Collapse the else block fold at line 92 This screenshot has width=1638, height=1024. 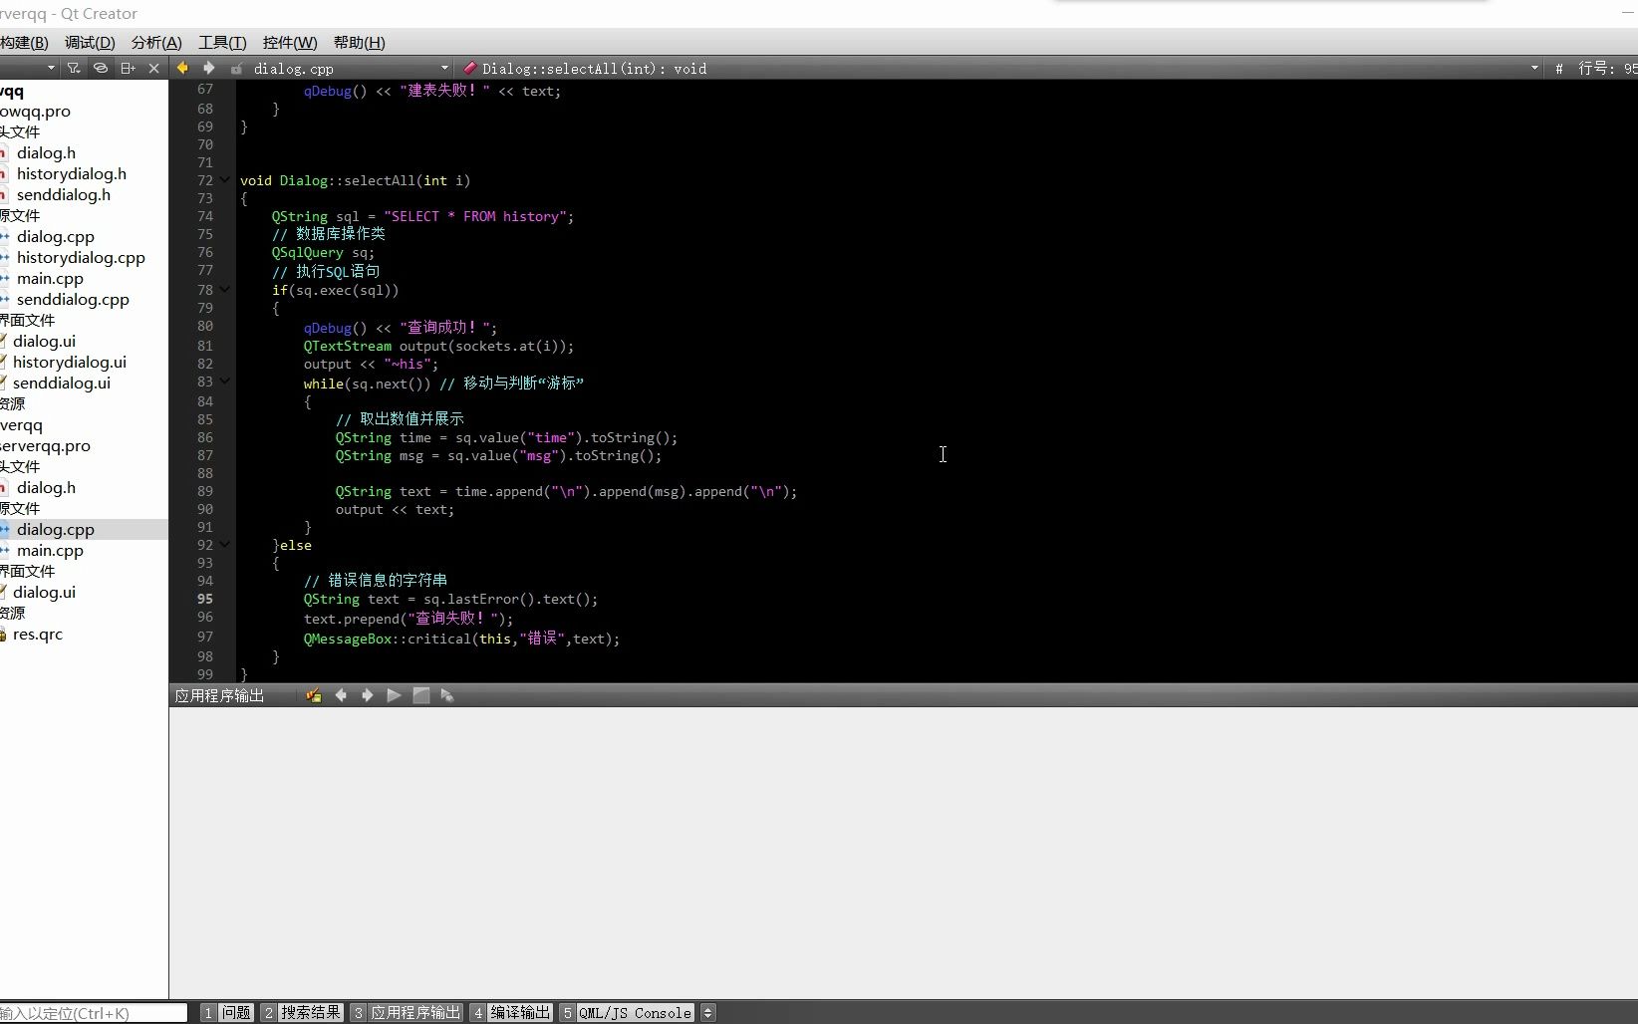tap(225, 545)
